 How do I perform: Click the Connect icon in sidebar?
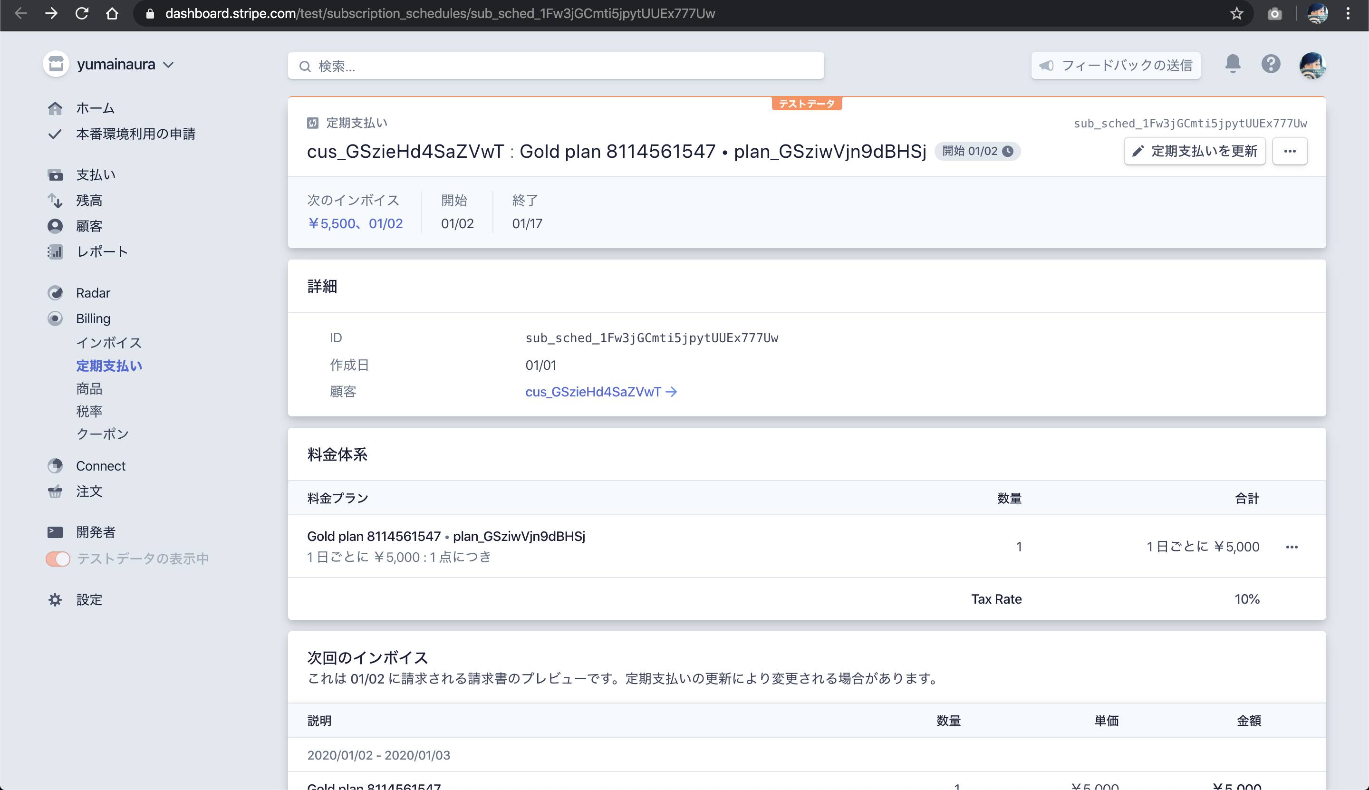[55, 466]
